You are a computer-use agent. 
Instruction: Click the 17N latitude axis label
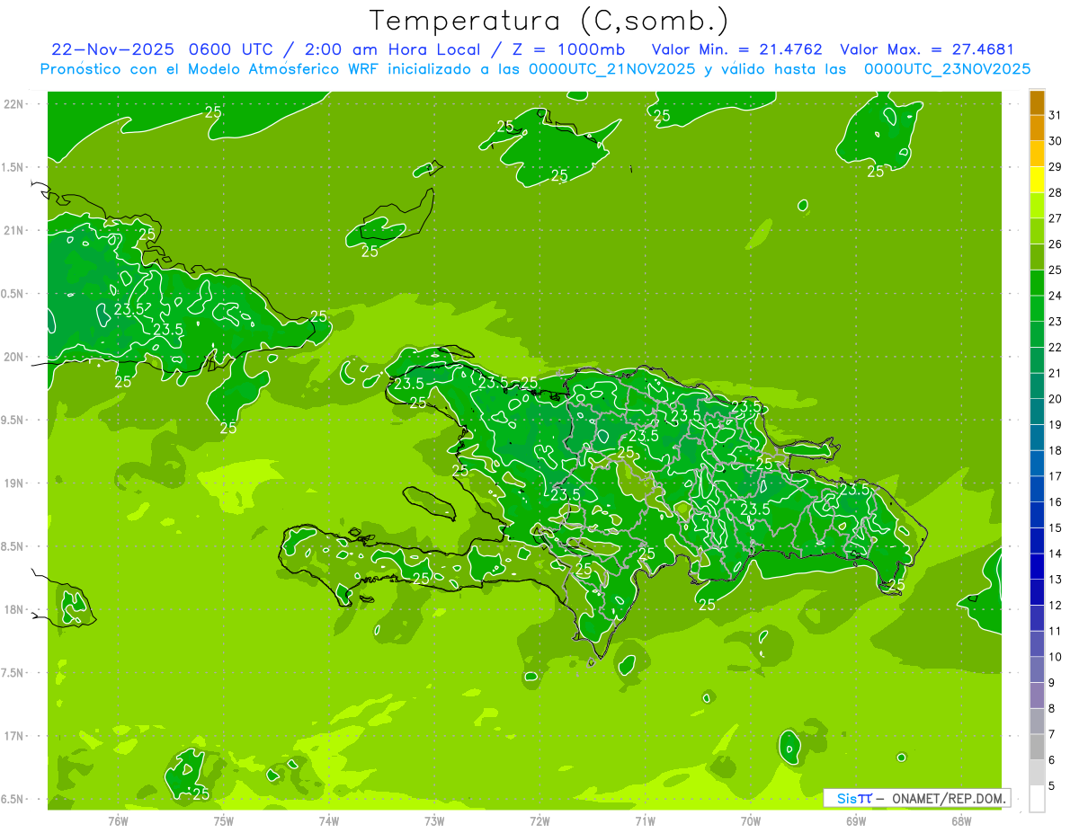[x=15, y=736]
